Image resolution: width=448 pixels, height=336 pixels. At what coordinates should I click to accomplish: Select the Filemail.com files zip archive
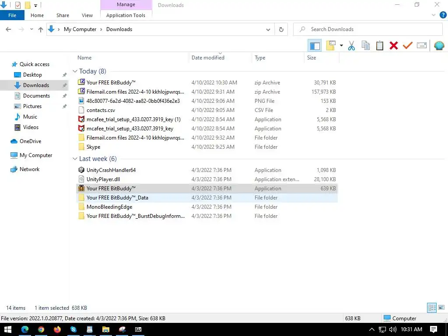coord(207,92)
